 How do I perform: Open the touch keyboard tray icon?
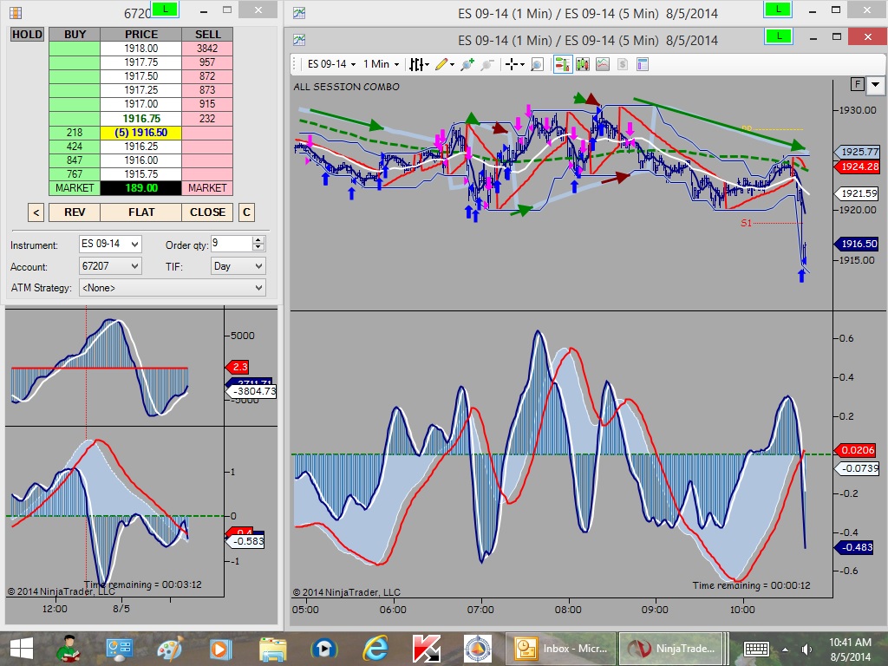point(755,649)
